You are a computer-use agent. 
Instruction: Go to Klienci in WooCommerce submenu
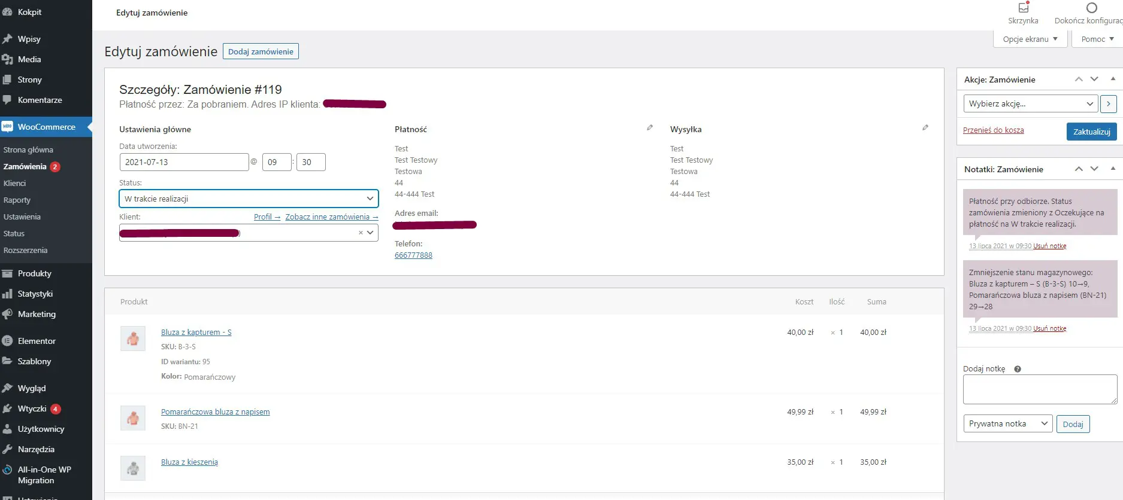tap(15, 184)
